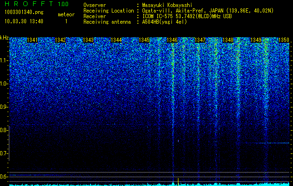Click the 1342 time marker

[61, 40]
